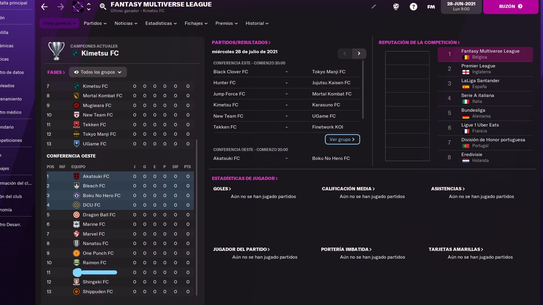Screen dimensions: 543x305
Task: Click the Tekken FC badge
Action: (x=76, y=125)
